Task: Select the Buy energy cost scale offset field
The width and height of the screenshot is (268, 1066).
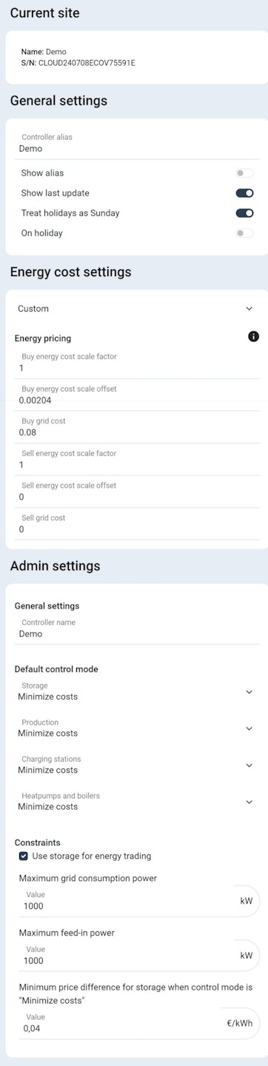Action: click(x=138, y=395)
